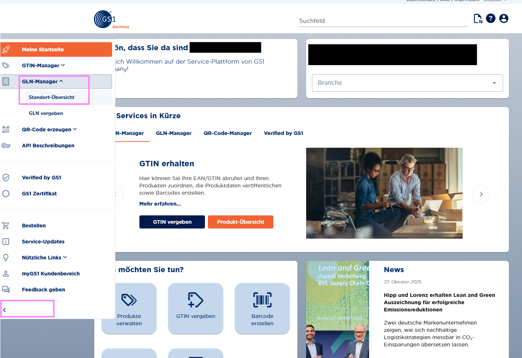Open the Hipp und Lorenz news headline
Image resolution: width=522 pixels, height=358 pixels.
point(439,302)
